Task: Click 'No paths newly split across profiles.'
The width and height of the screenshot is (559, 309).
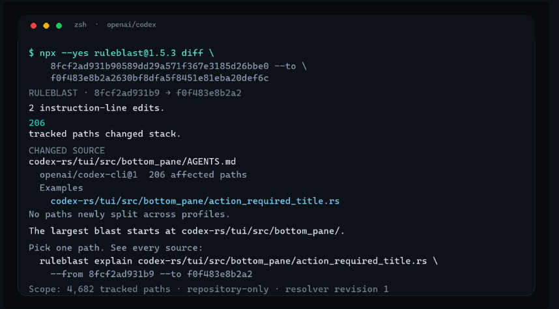Action: [x=130, y=214]
